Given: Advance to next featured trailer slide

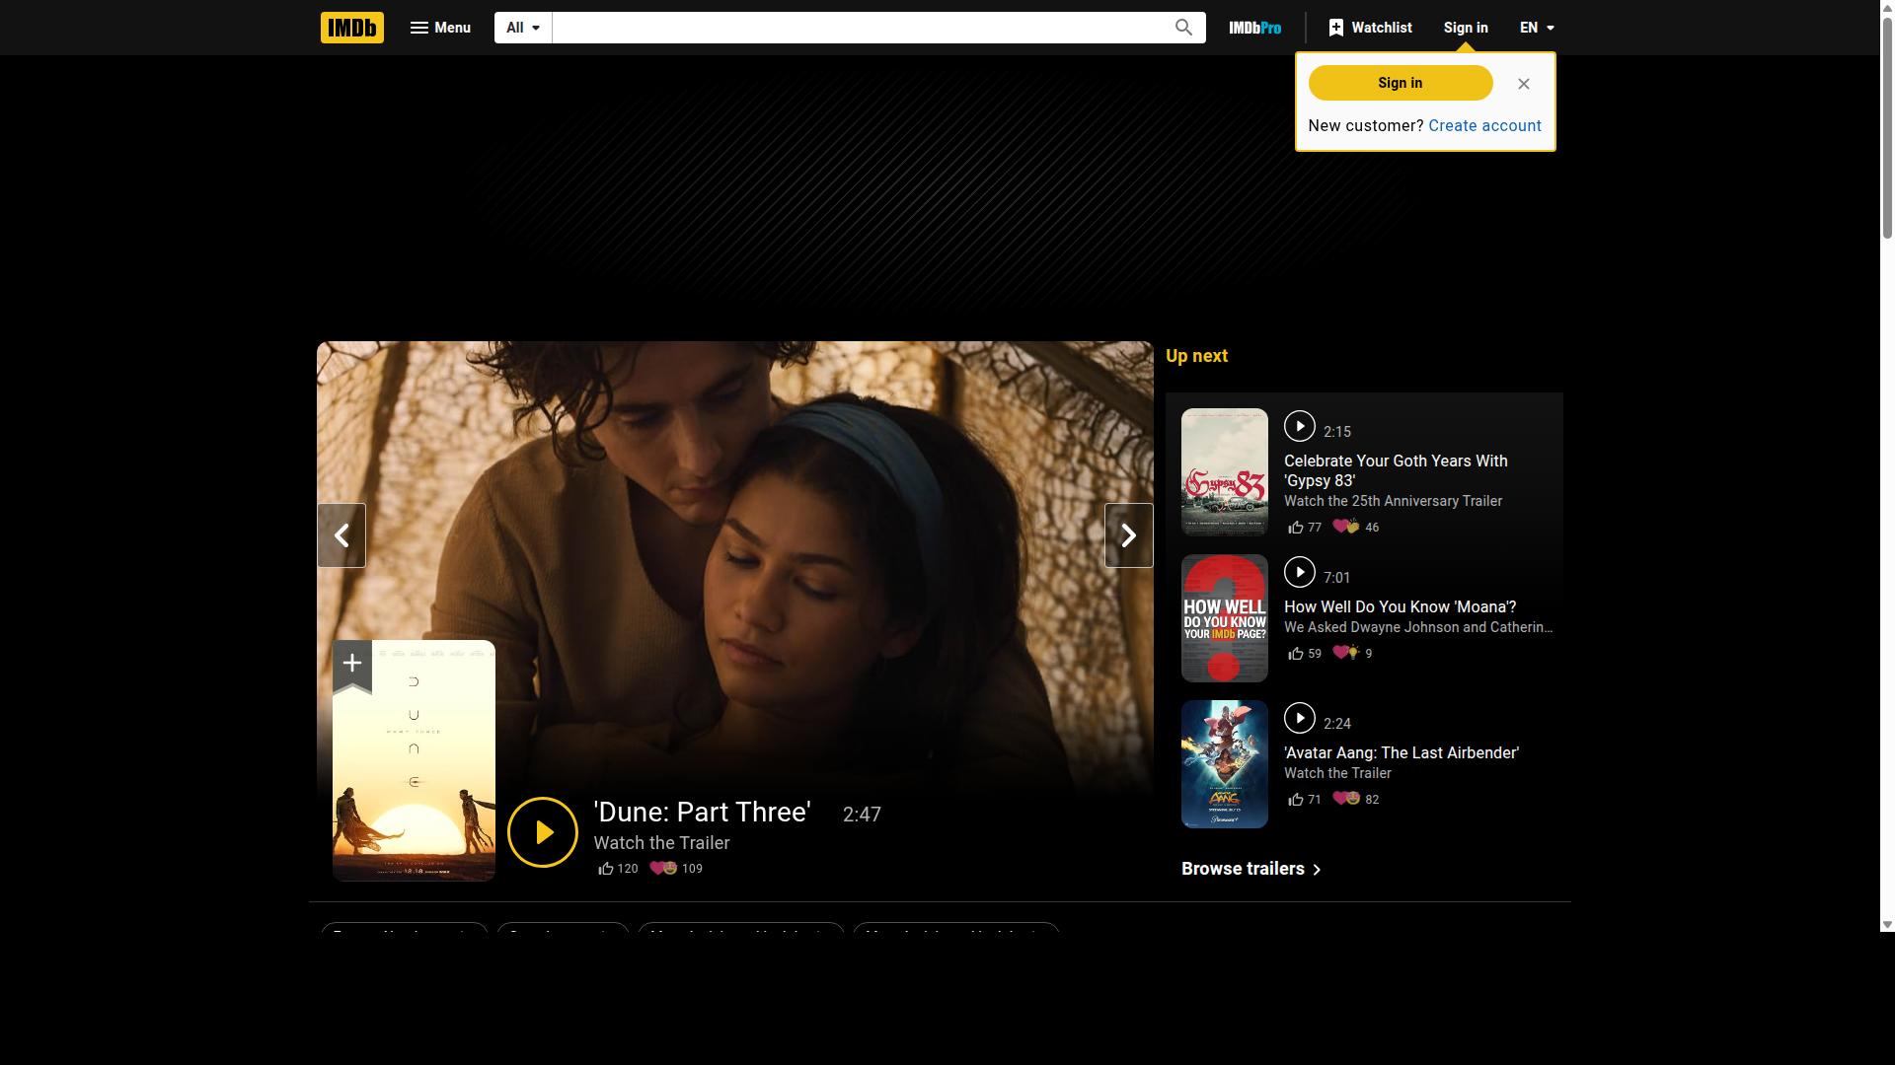Looking at the screenshot, I should tap(1128, 535).
